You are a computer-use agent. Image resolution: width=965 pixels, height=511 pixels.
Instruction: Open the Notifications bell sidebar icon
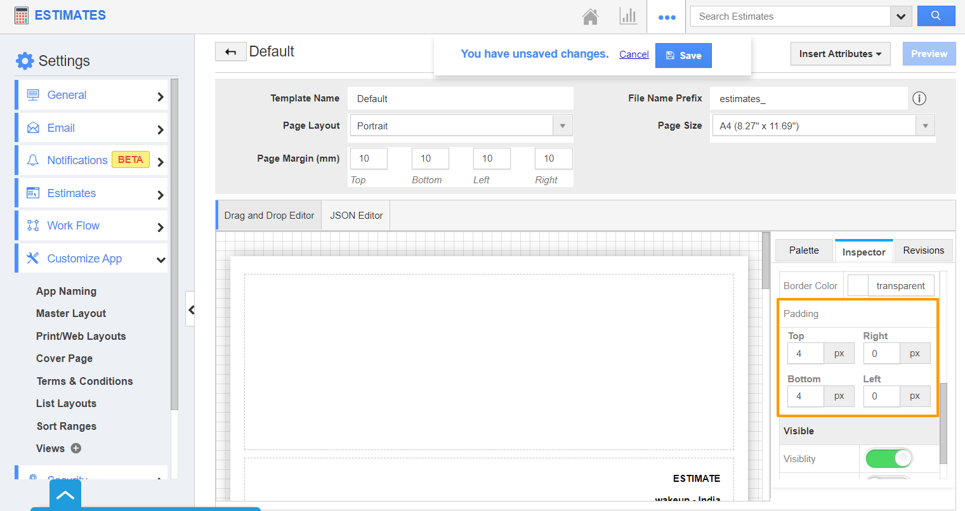tap(34, 160)
